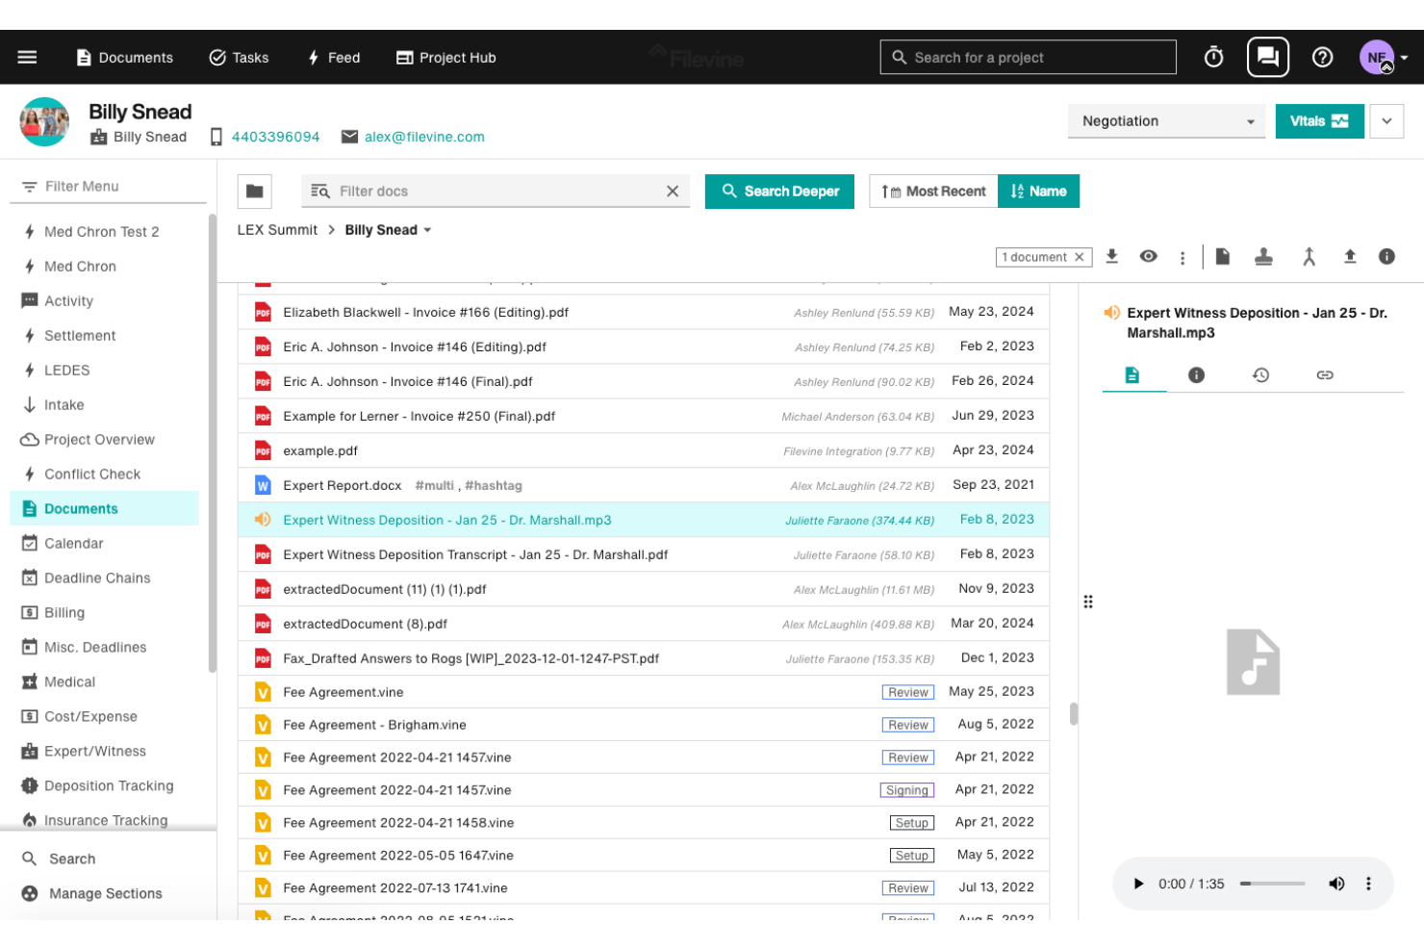Click phone number 4403396094

275,138
